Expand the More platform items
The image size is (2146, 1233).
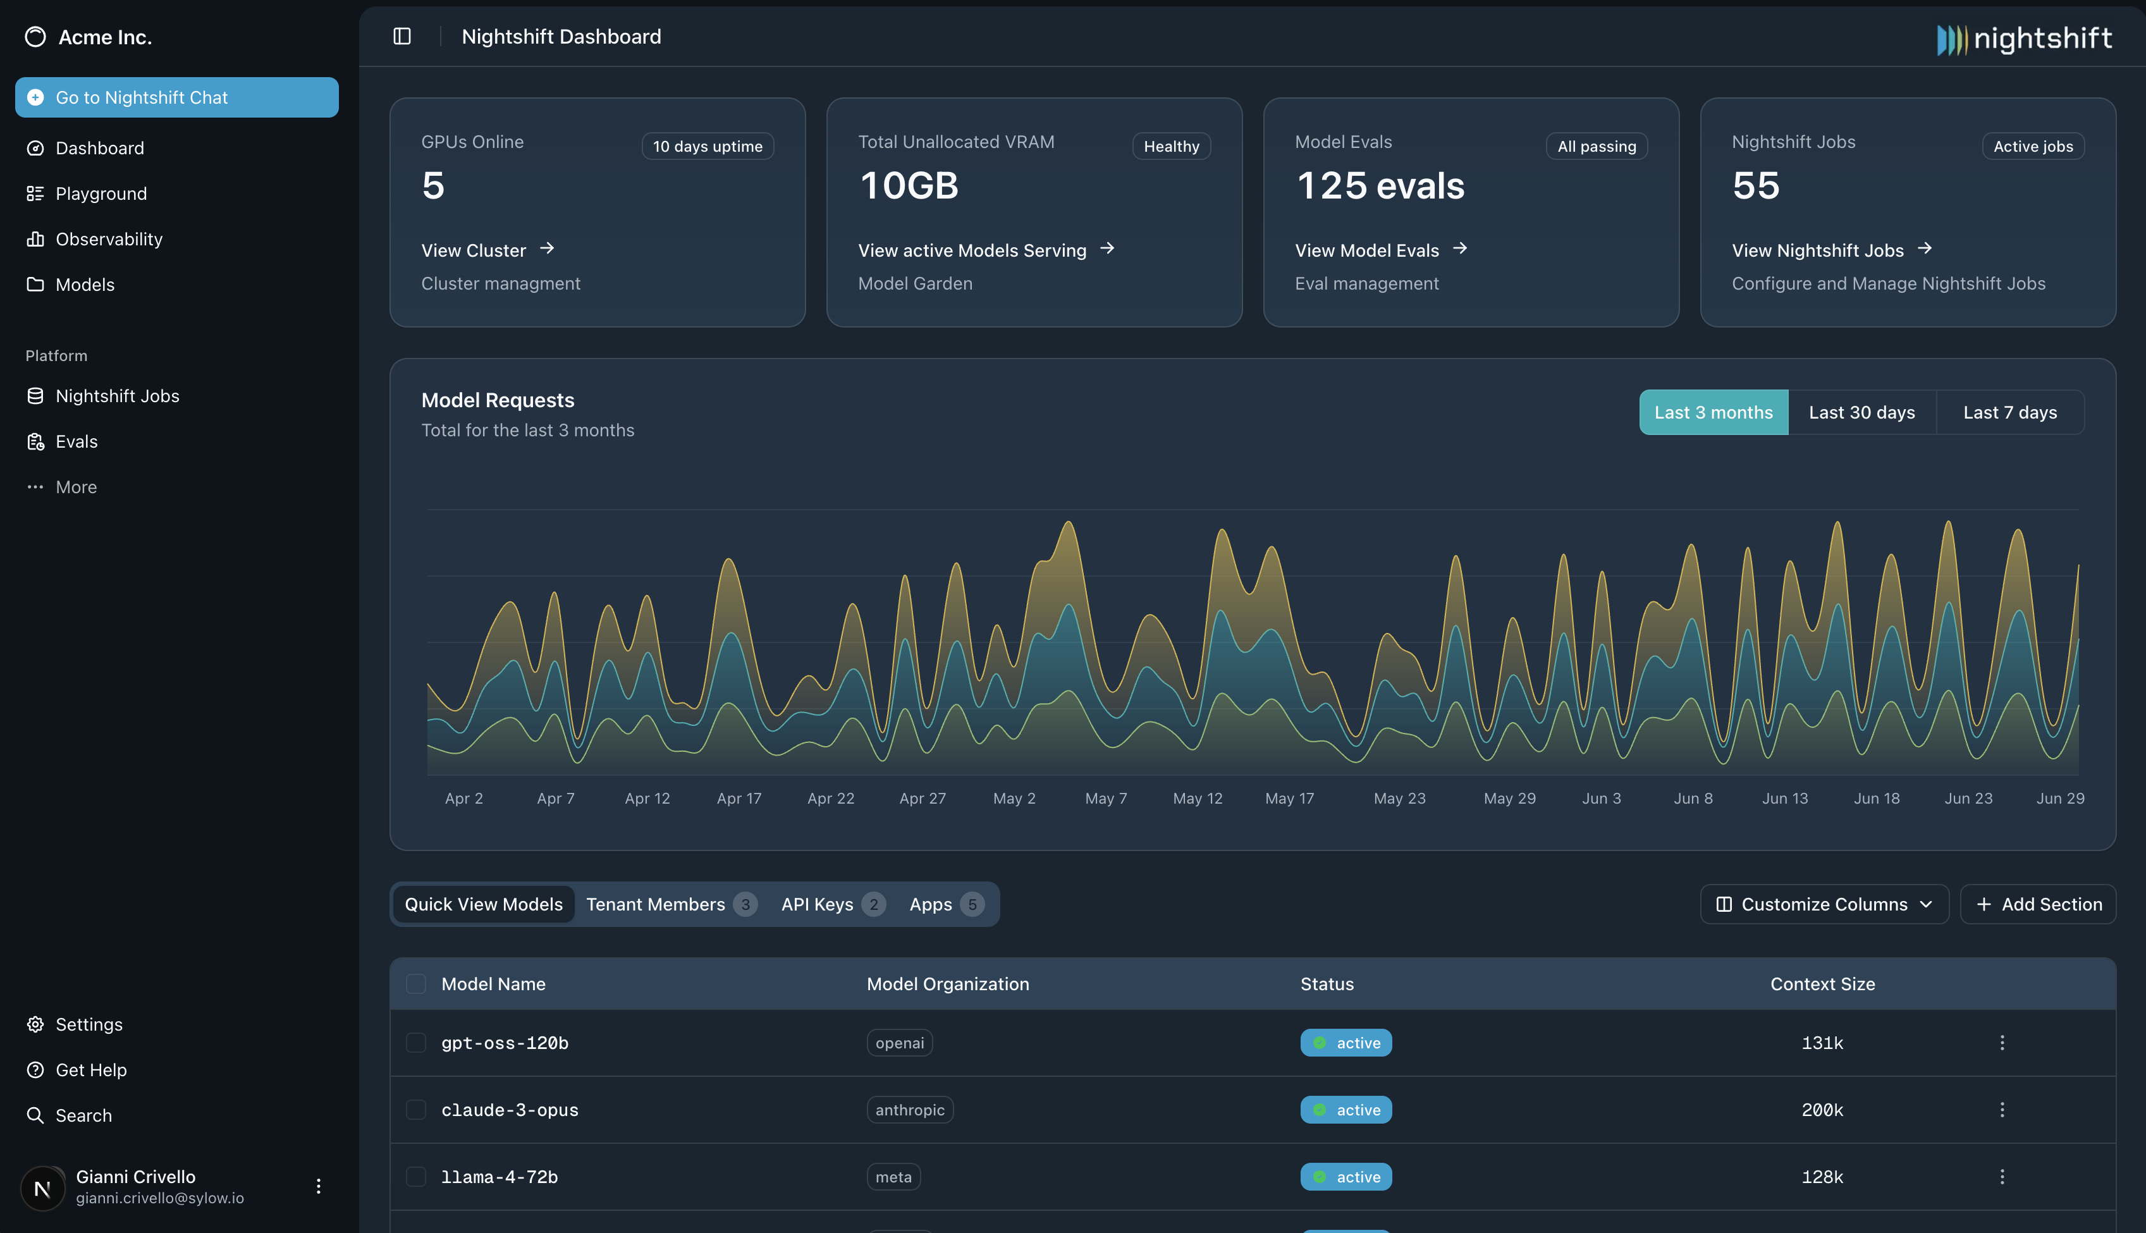(x=75, y=488)
